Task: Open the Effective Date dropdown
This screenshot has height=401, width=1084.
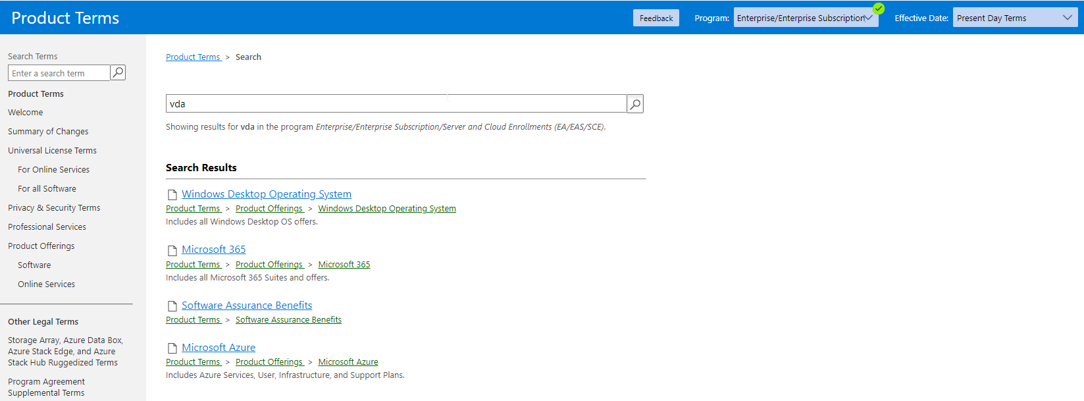Action: click(x=1015, y=18)
